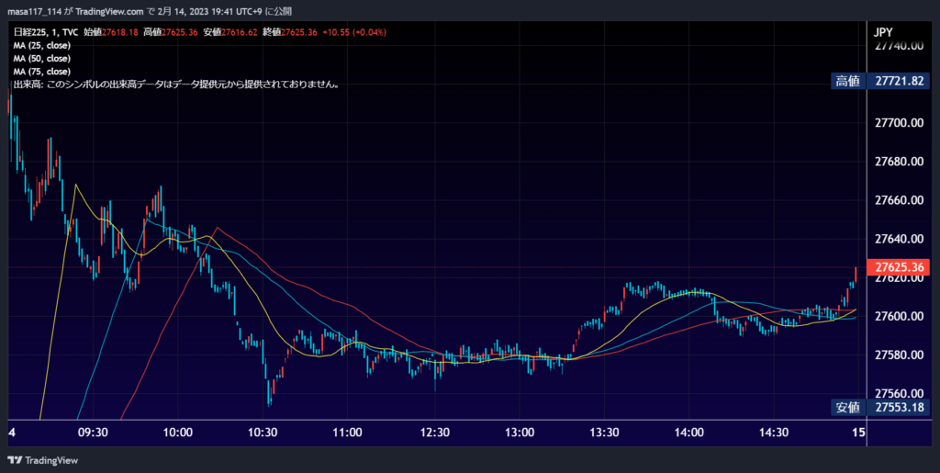Click the 終値 27625.36 close value in the legend
This screenshot has height=473, width=940.
click(x=289, y=32)
